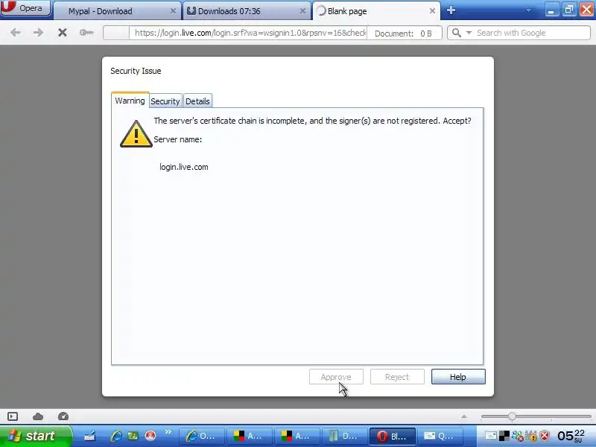Click the Reject button
The height and width of the screenshot is (447, 596).
pyautogui.click(x=397, y=377)
